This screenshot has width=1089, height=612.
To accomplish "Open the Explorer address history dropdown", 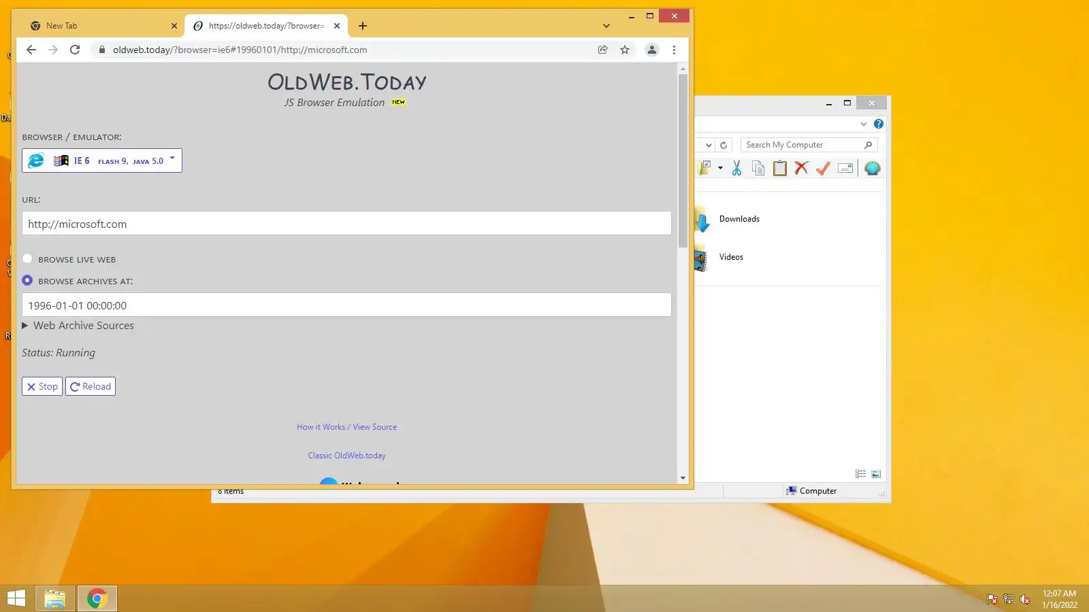I will pyautogui.click(x=709, y=145).
